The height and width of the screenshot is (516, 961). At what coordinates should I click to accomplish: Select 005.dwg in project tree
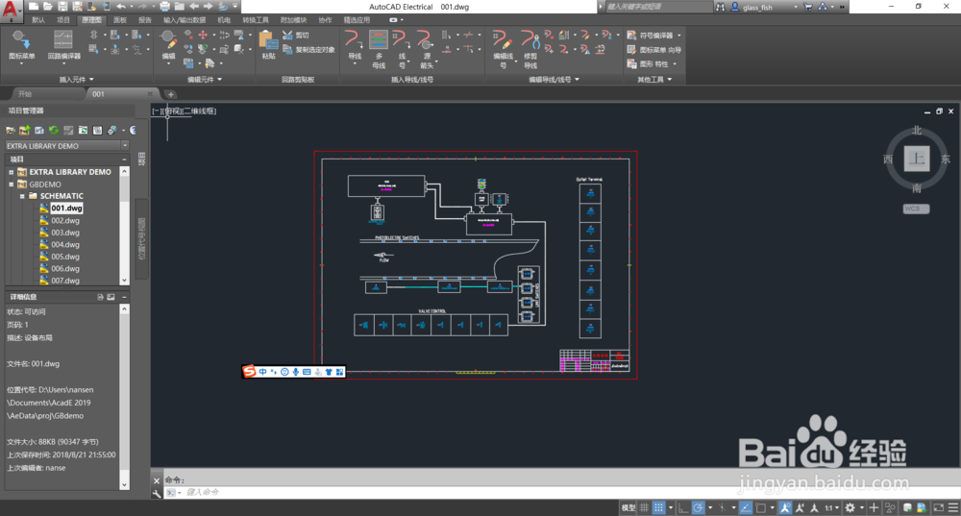pyautogui.click(x=65, y=257)
